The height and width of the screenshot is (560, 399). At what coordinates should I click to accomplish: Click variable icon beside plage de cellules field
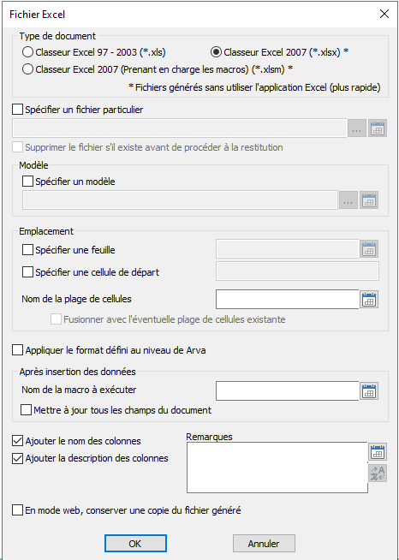point(369,300)
